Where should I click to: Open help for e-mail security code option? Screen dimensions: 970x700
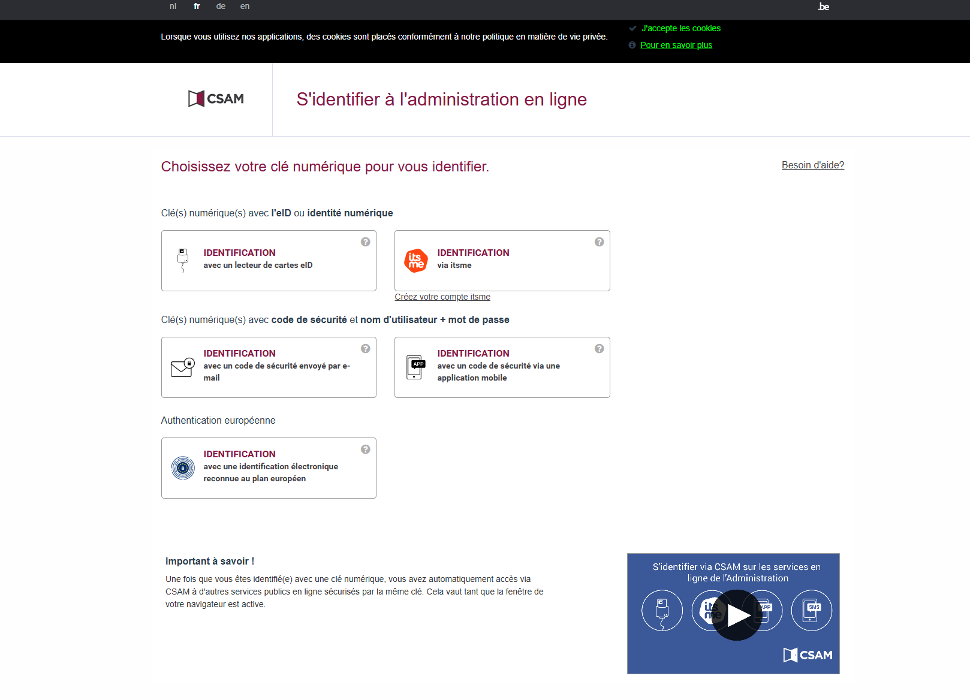pyautogui.click(x=365, y=349)
